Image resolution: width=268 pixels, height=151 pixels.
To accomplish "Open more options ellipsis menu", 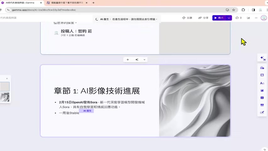I will (256, 18).
